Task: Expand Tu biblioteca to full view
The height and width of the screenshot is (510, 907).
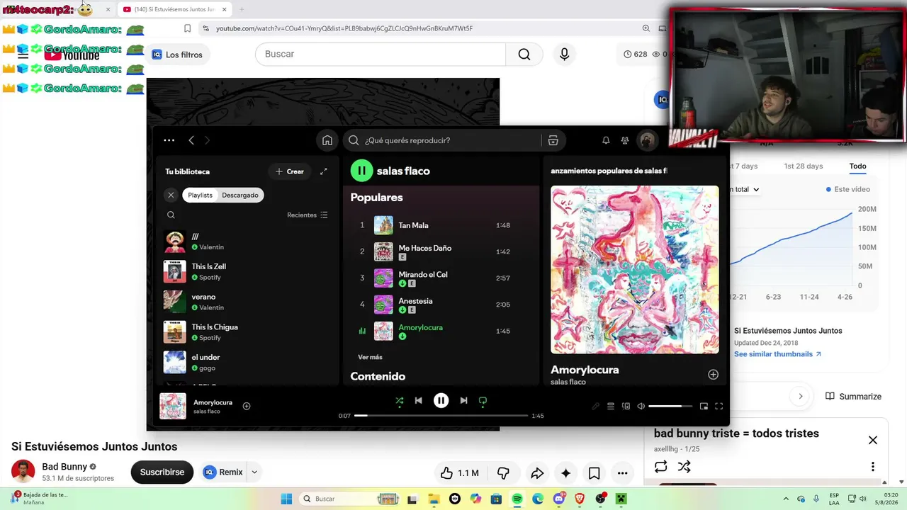Action: [324, 171]
